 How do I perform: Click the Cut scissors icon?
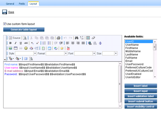(x=31, y=38)
